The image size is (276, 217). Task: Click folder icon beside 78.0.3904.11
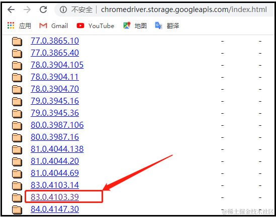click(x=17, y=78)
